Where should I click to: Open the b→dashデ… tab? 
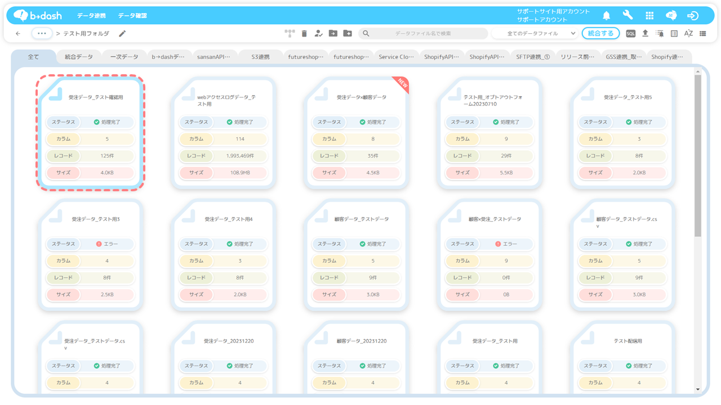168,57
